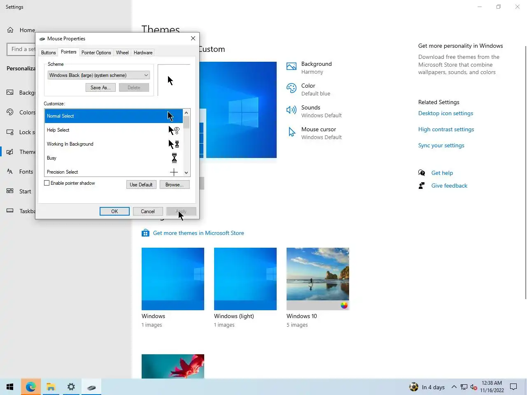Show hidden system tray icons chevron

point(454,387)
